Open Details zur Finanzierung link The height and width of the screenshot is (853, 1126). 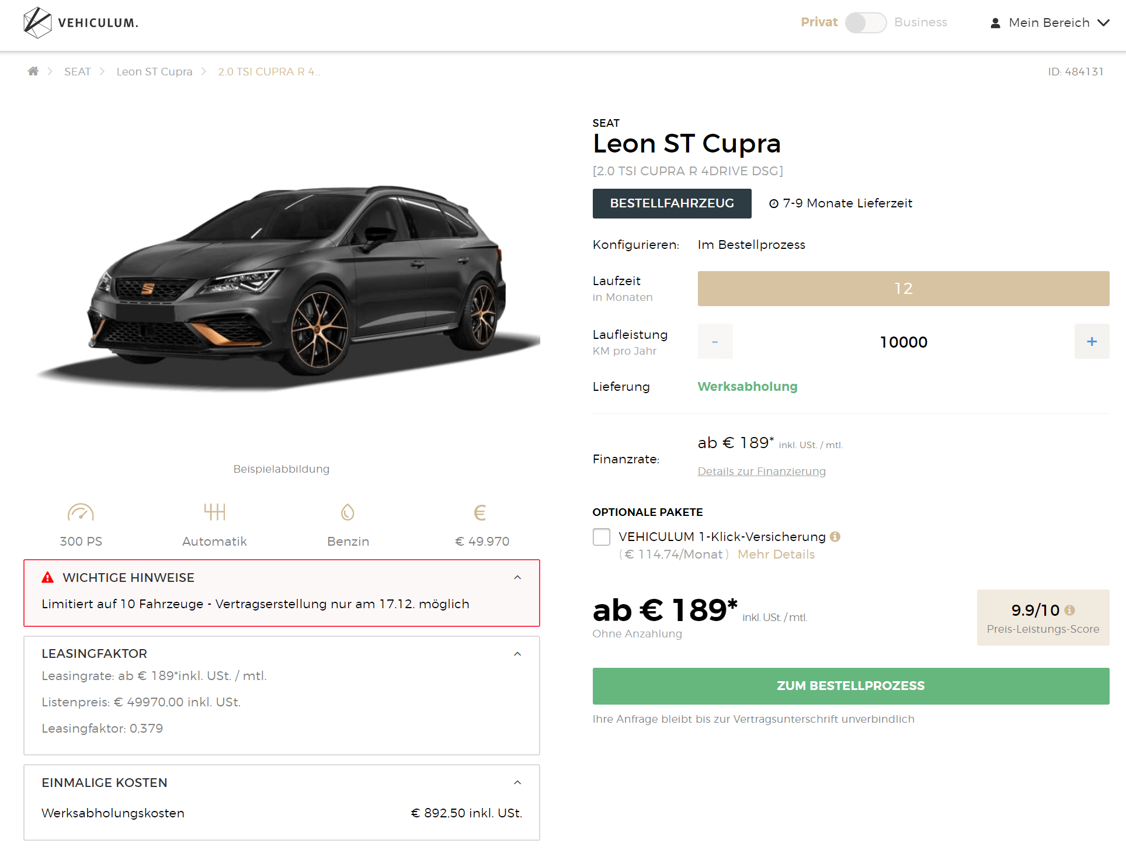point(762,471)
